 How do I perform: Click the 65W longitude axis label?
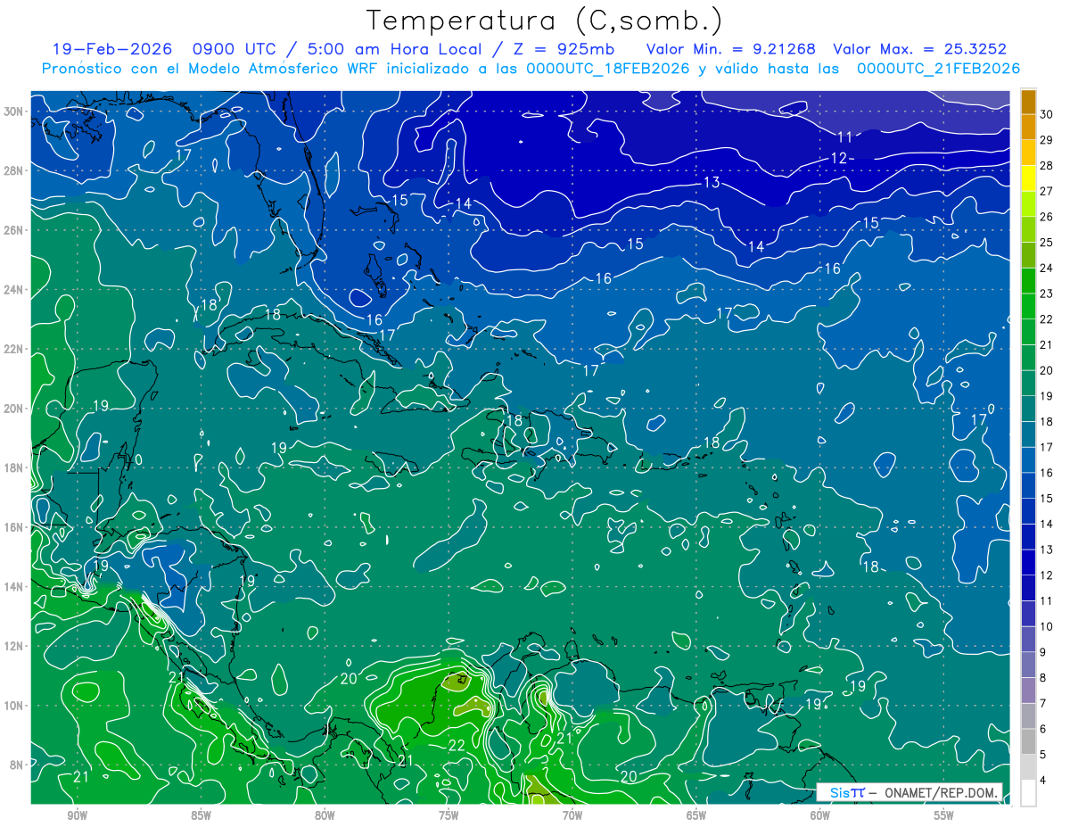click(x=696, y=815)
